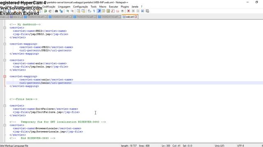Open the Janela menu
This screenshot has width=263, height=147.
(135, 7)
